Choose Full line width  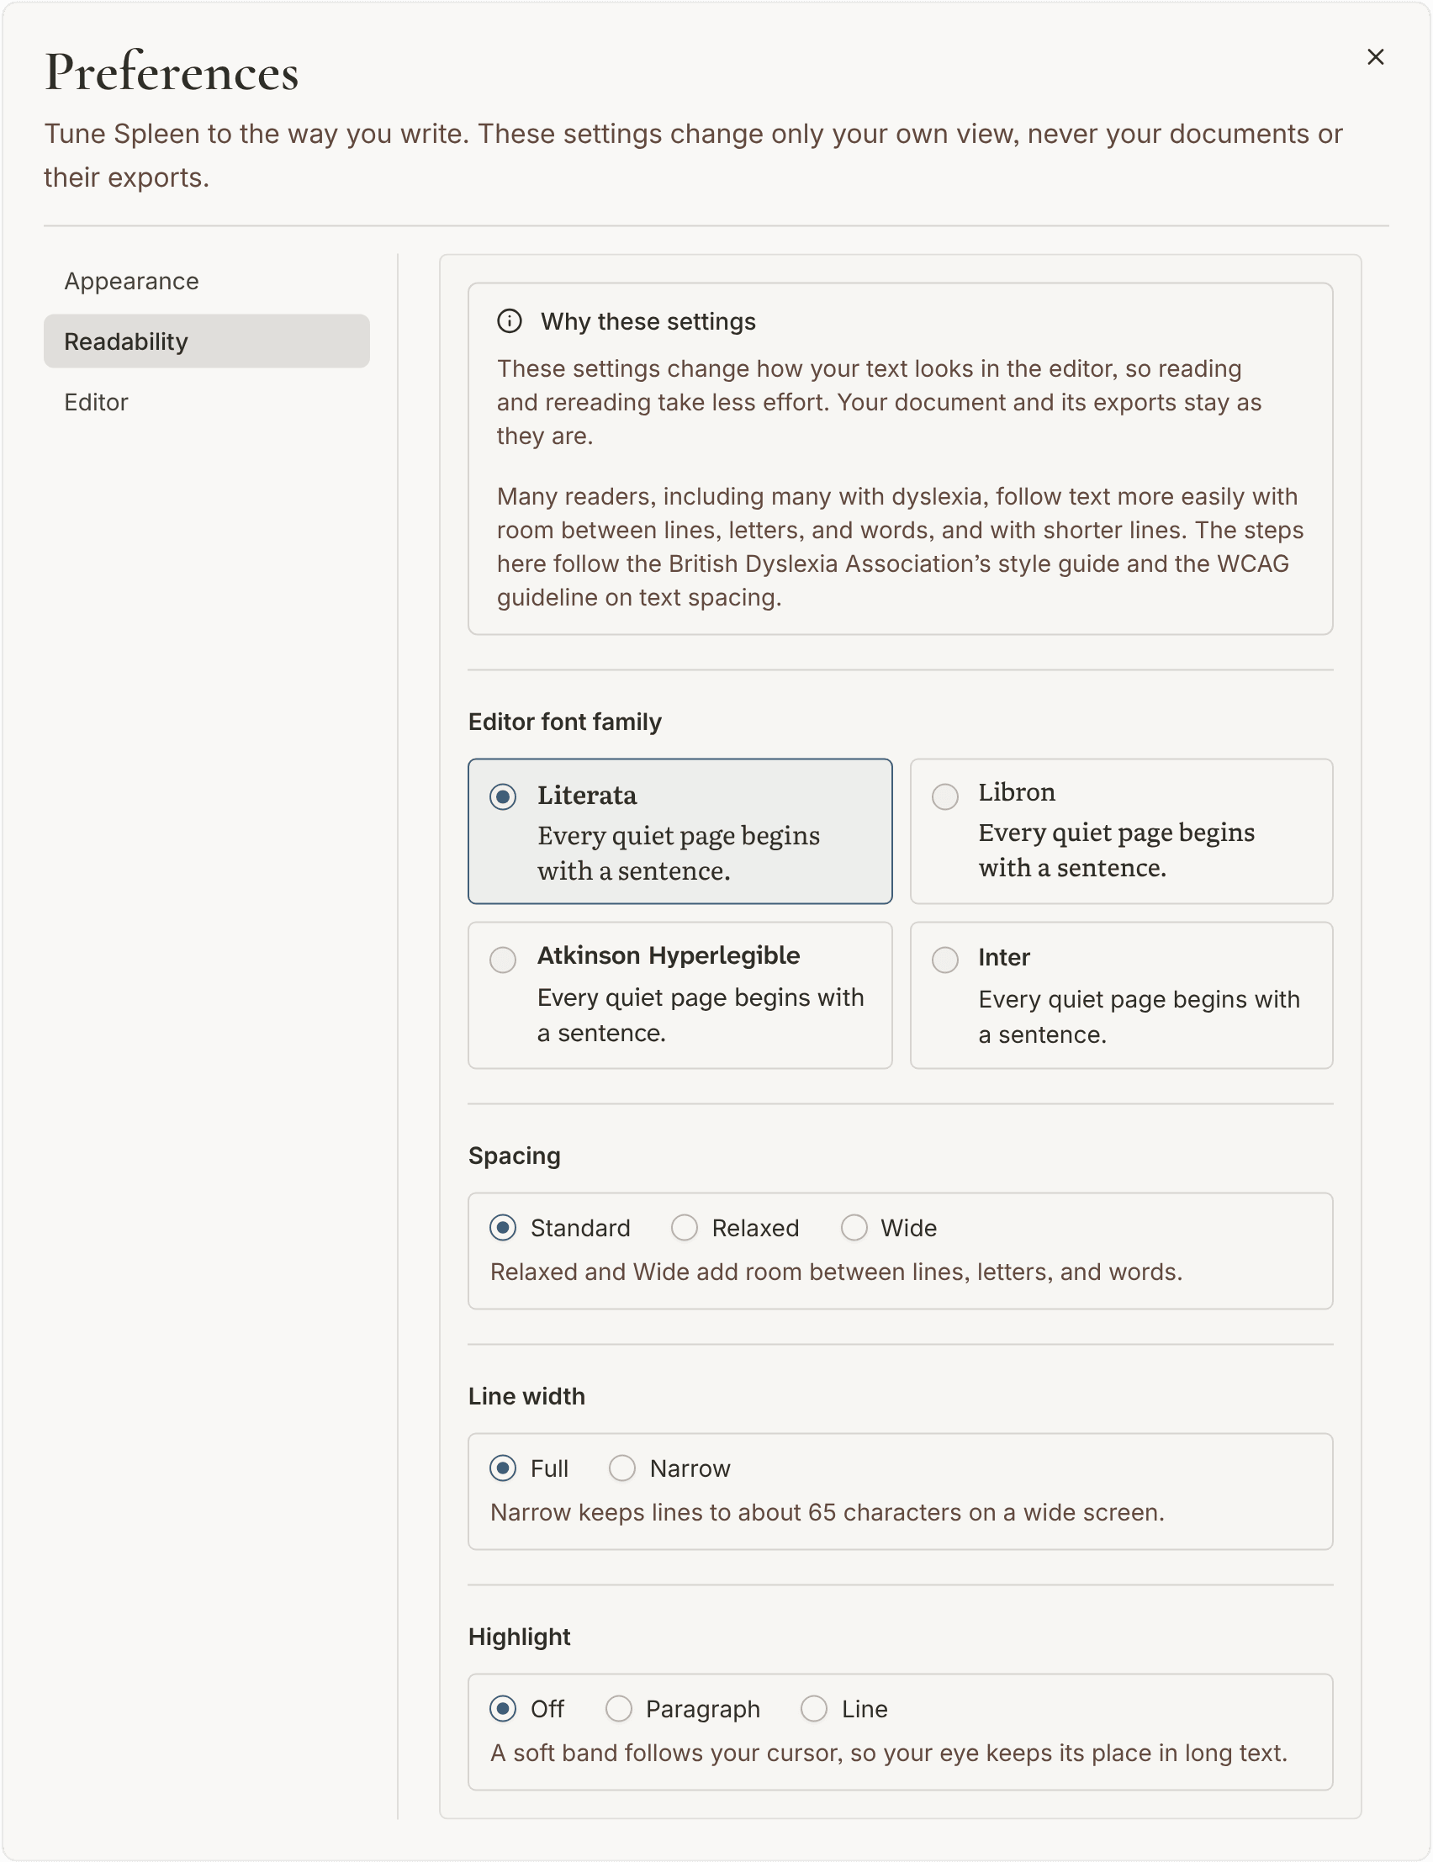[x=503, y=1468]
